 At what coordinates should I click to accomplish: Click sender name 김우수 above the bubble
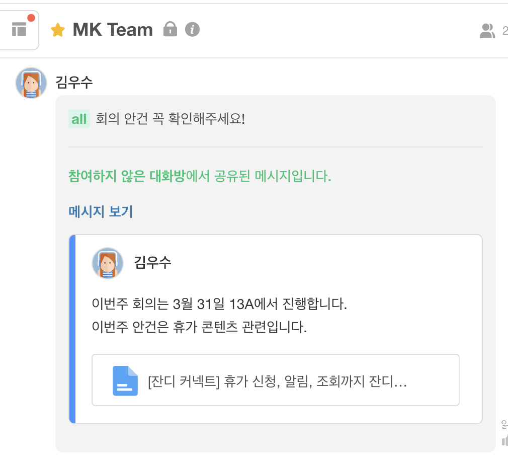coord(74,83)
